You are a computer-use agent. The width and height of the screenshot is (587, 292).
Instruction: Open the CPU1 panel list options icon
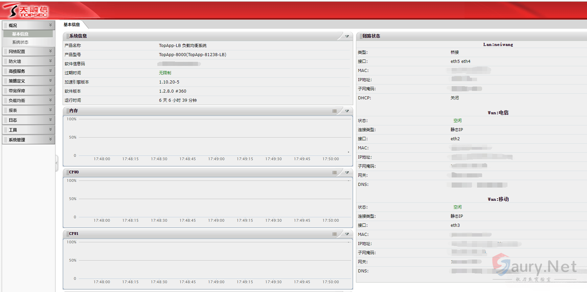click(334, 234)
